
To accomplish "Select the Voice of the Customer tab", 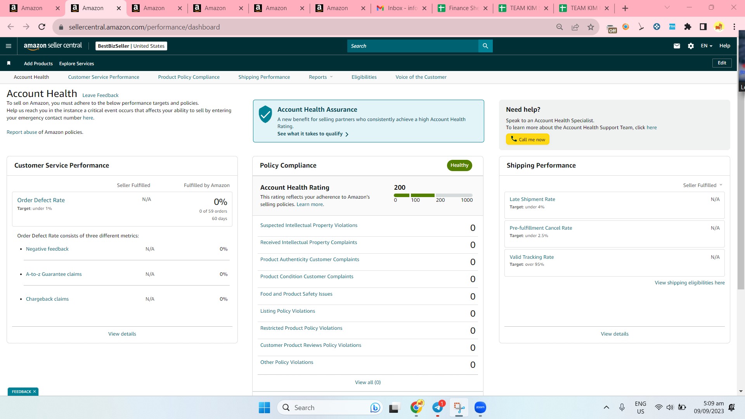I will 421,77.
